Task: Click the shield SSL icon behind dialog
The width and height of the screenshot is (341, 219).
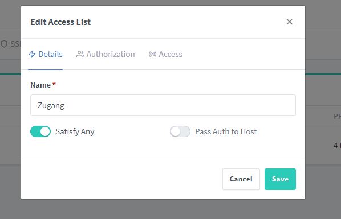Action: pyautogui.click(x=4, y=44)
